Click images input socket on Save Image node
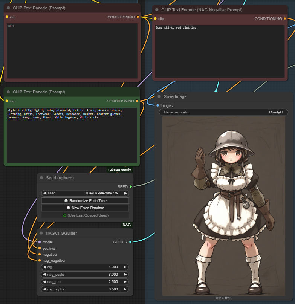The height and width of the screenshot is (304, 295). coord(158,105)
